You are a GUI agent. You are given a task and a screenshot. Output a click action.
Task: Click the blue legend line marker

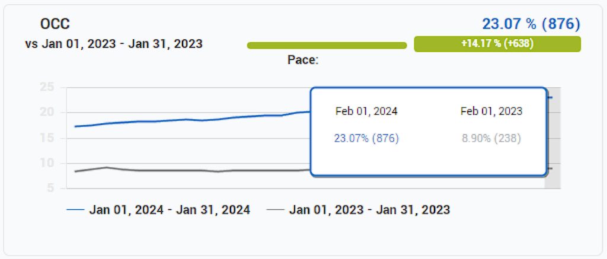pos(75,210)
